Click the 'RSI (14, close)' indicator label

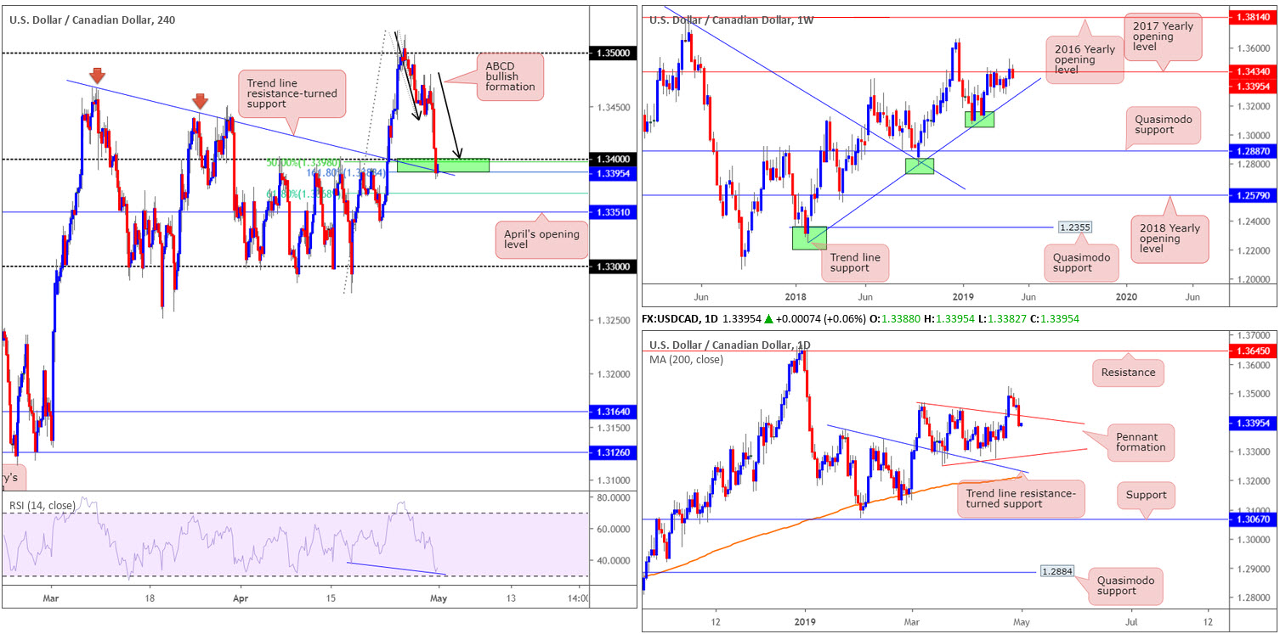pos(41,506)
